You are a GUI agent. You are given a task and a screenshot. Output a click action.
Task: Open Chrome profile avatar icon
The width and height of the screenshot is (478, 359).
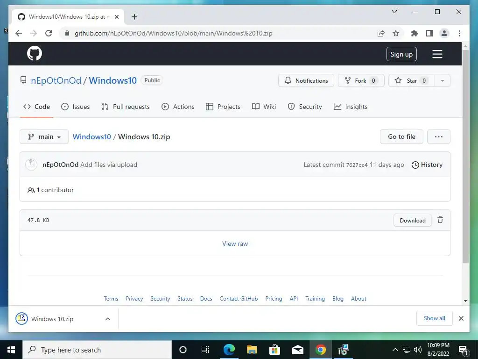(x=444, y=33)
